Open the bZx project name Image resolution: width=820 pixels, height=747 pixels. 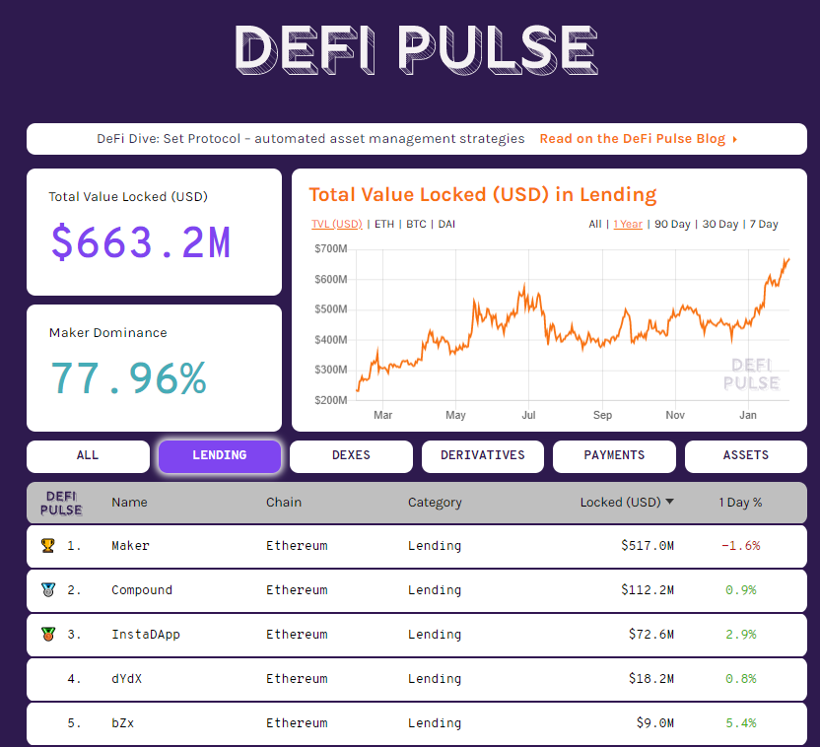[x=123, y=723]
